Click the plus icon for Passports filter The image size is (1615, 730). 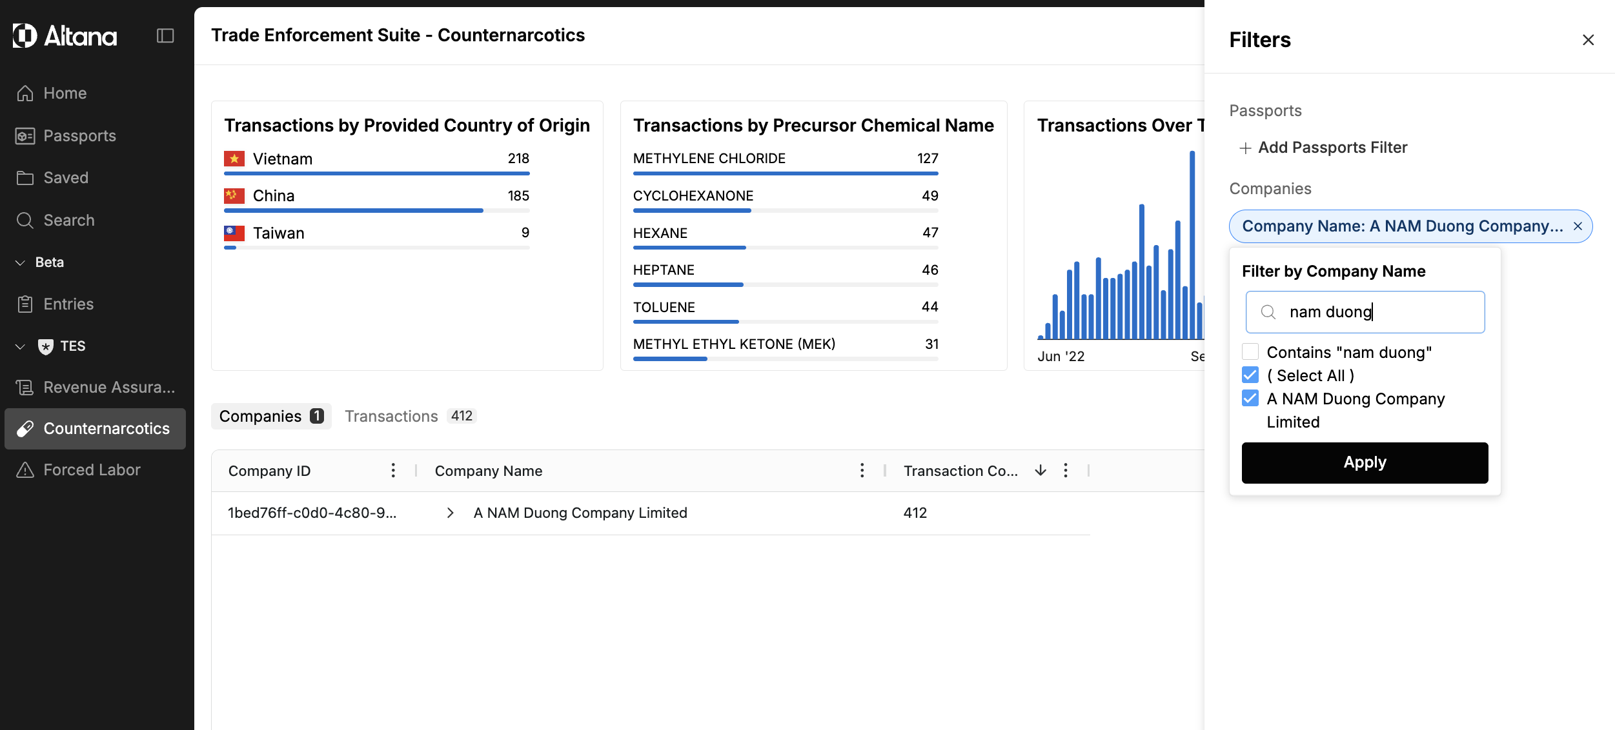point(1245,148)
